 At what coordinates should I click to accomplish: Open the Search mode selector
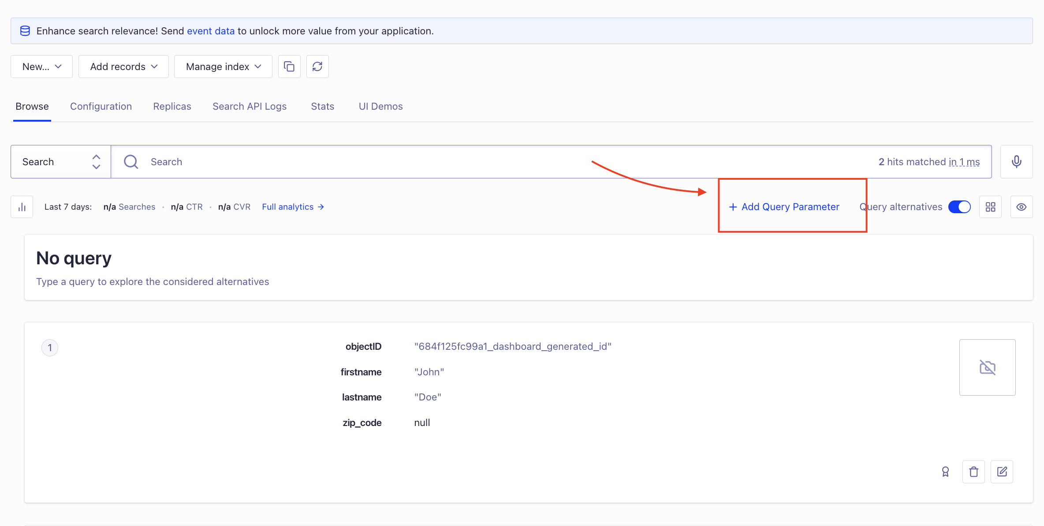(61, 162)
